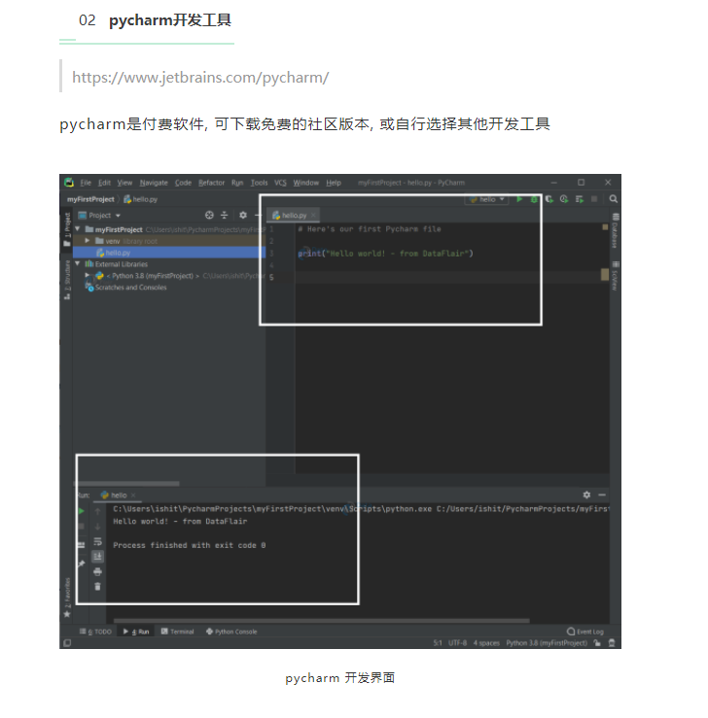The height and width of the screenshot is (718, 708).
Task: Open the Event Log
Action: click(x=585, y=632)
